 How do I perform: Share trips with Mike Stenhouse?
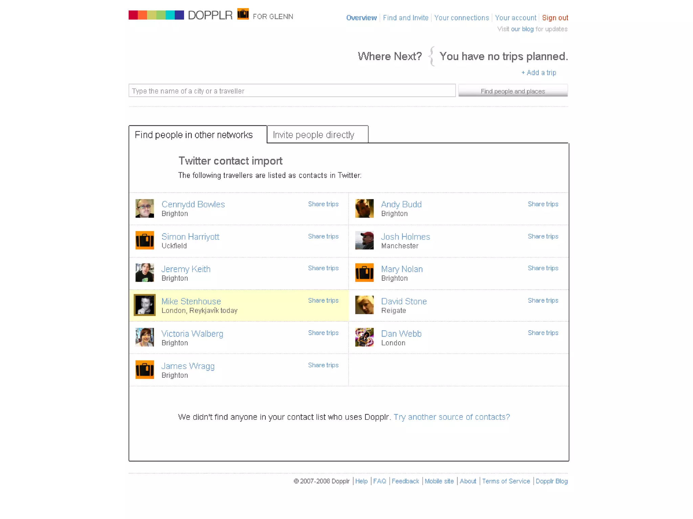[x=323, y=301]
